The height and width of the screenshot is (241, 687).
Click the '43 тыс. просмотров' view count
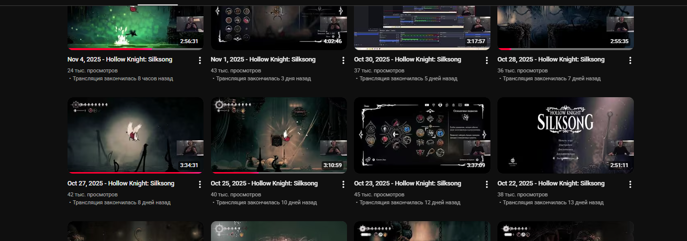236,71
